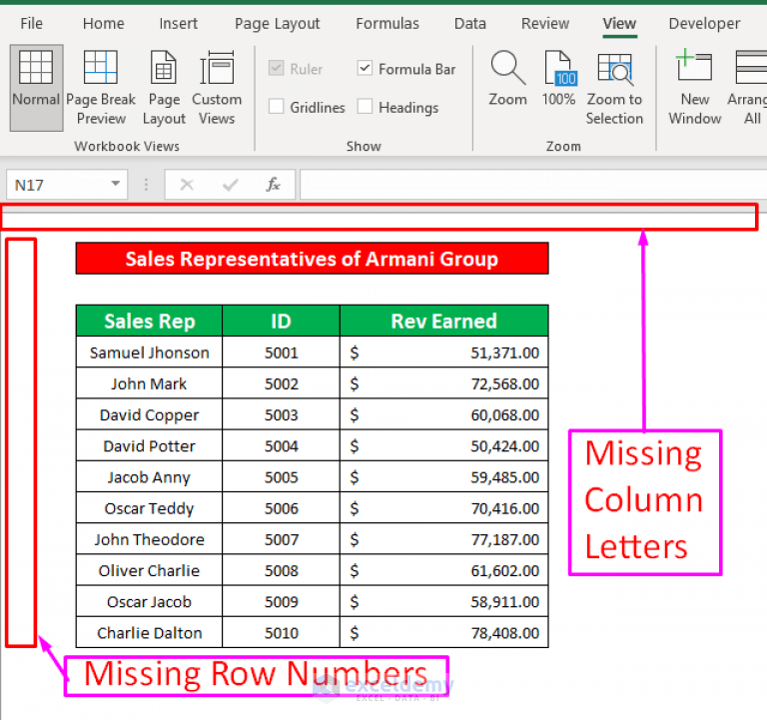Select the John Mark cell
The height and width of the screenshot is (720, 767).
[x=149, y=383]
